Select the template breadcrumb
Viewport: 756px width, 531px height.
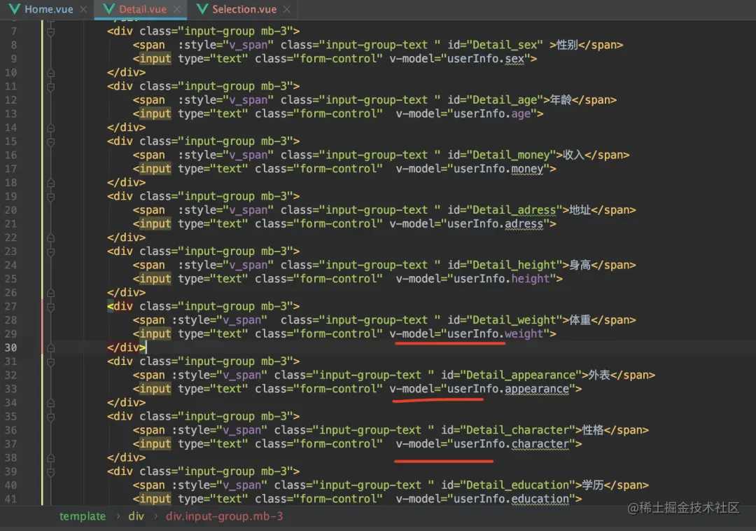coord(83,516)
